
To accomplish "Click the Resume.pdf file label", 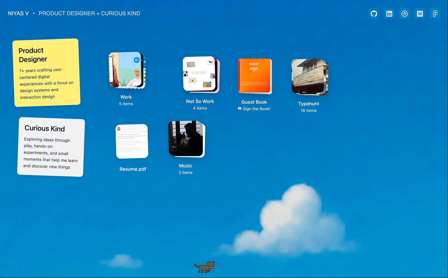I will (133, 169).
